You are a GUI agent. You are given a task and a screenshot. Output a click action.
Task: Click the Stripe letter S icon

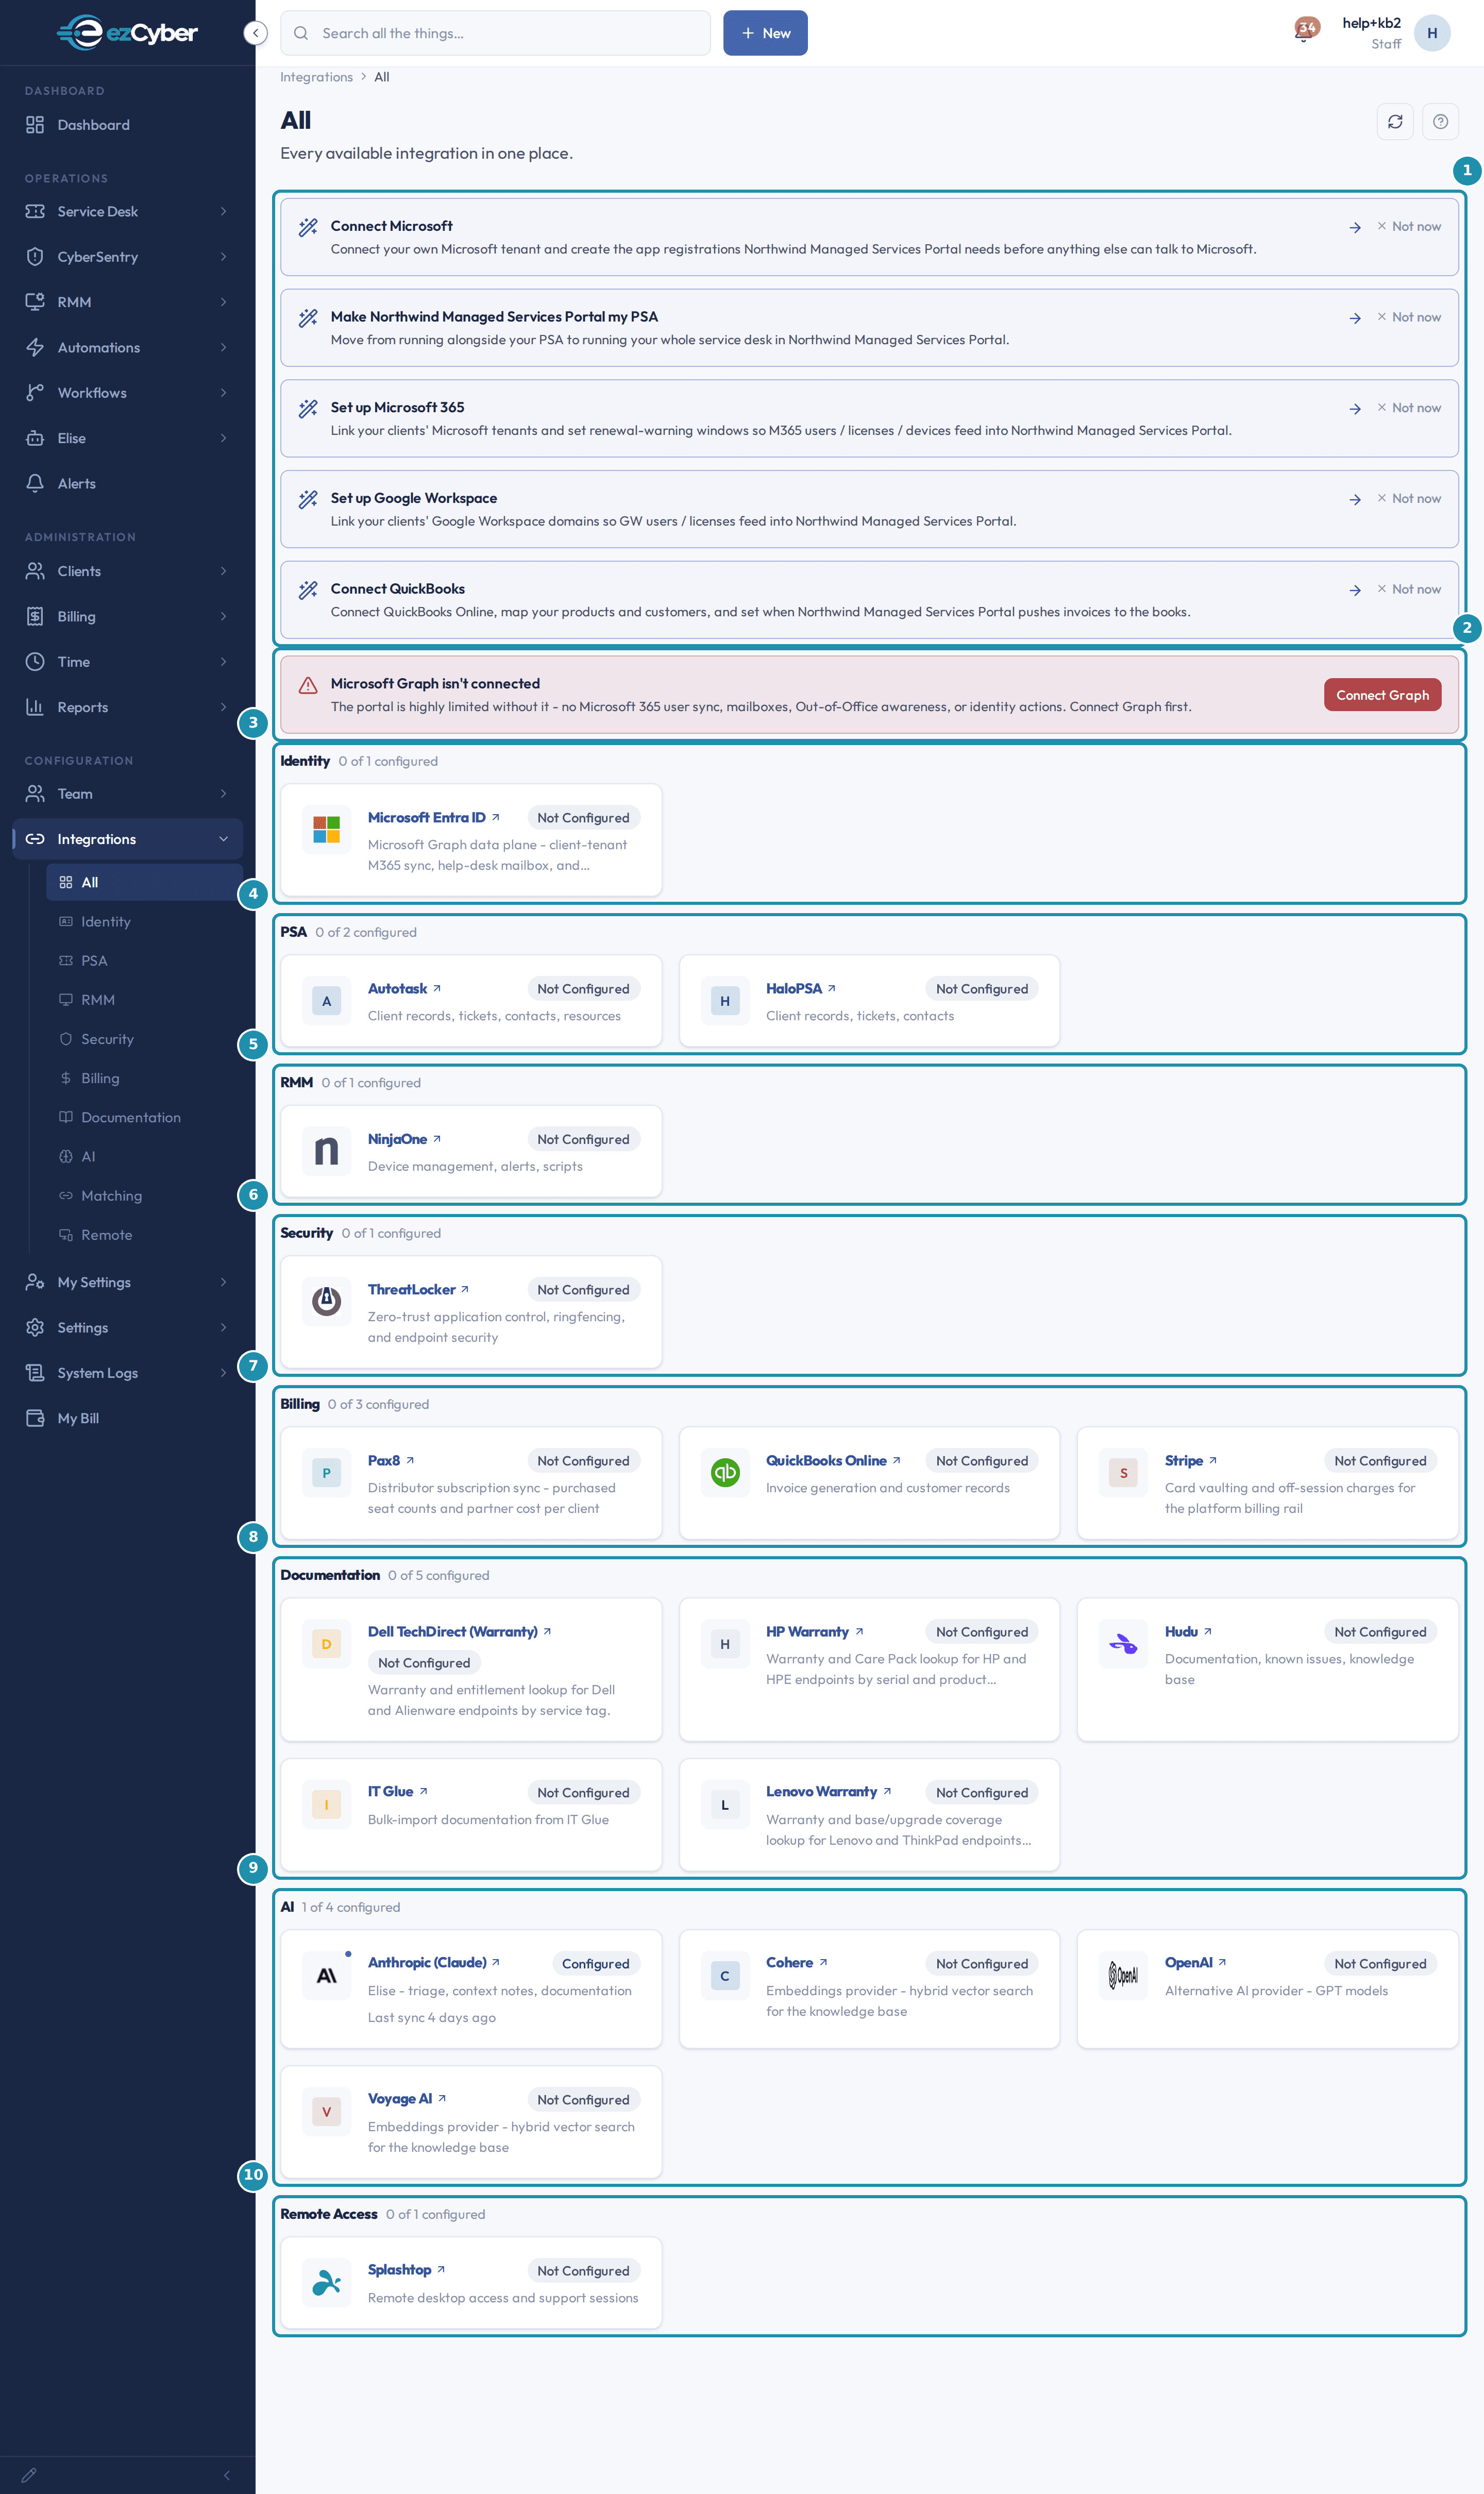tap(1123, 1473)
